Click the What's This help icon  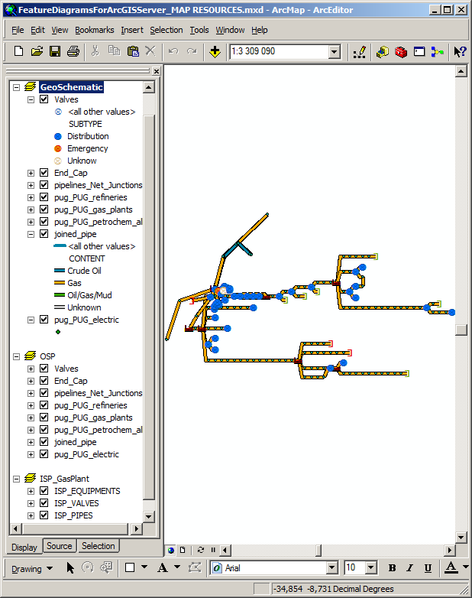(459, 52)
